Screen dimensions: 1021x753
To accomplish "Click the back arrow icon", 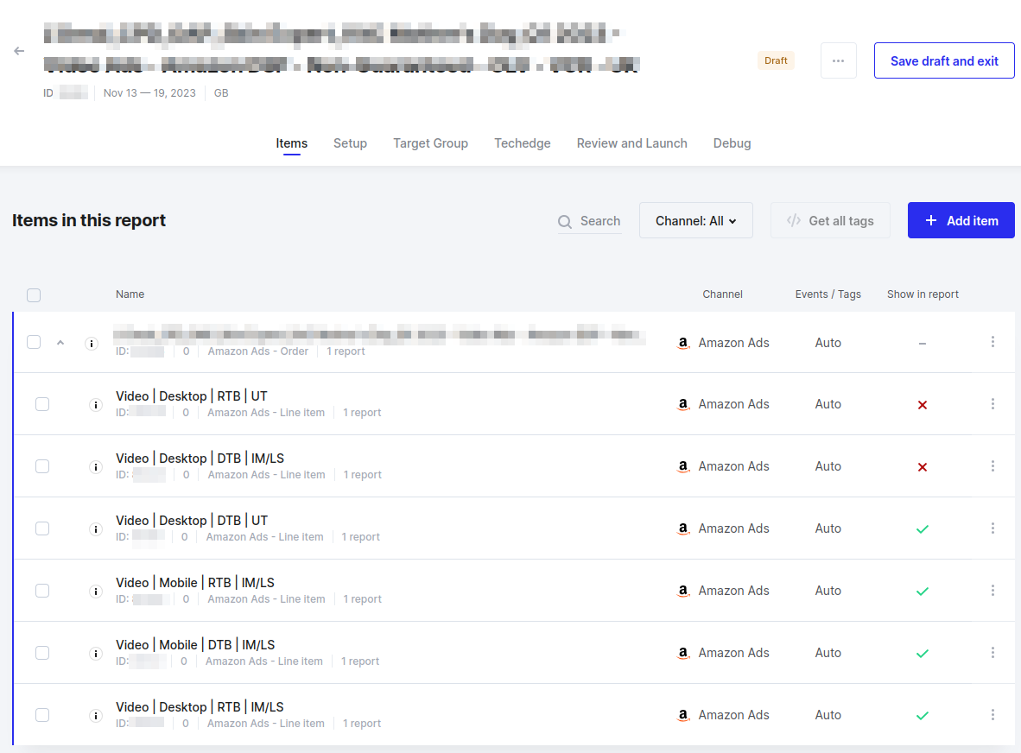I will [19, 51].
